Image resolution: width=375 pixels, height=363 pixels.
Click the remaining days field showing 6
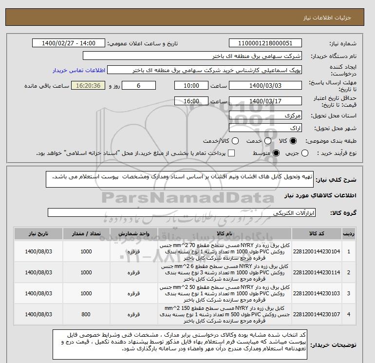coord(139,85)
